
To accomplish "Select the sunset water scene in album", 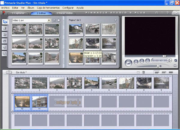I will [x=76, y=58].
